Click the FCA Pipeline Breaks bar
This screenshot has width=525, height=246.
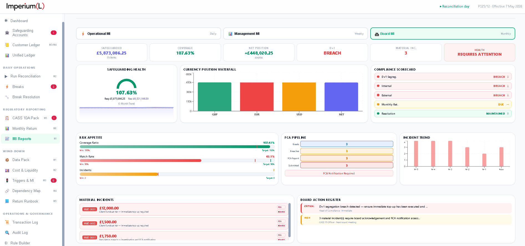tap(347, 144)
